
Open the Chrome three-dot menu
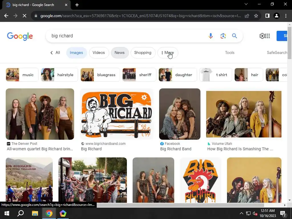click(286, 16)
